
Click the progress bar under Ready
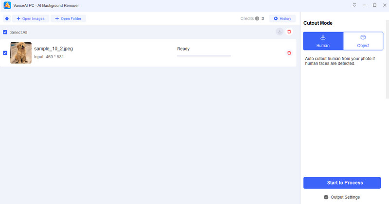204,56
